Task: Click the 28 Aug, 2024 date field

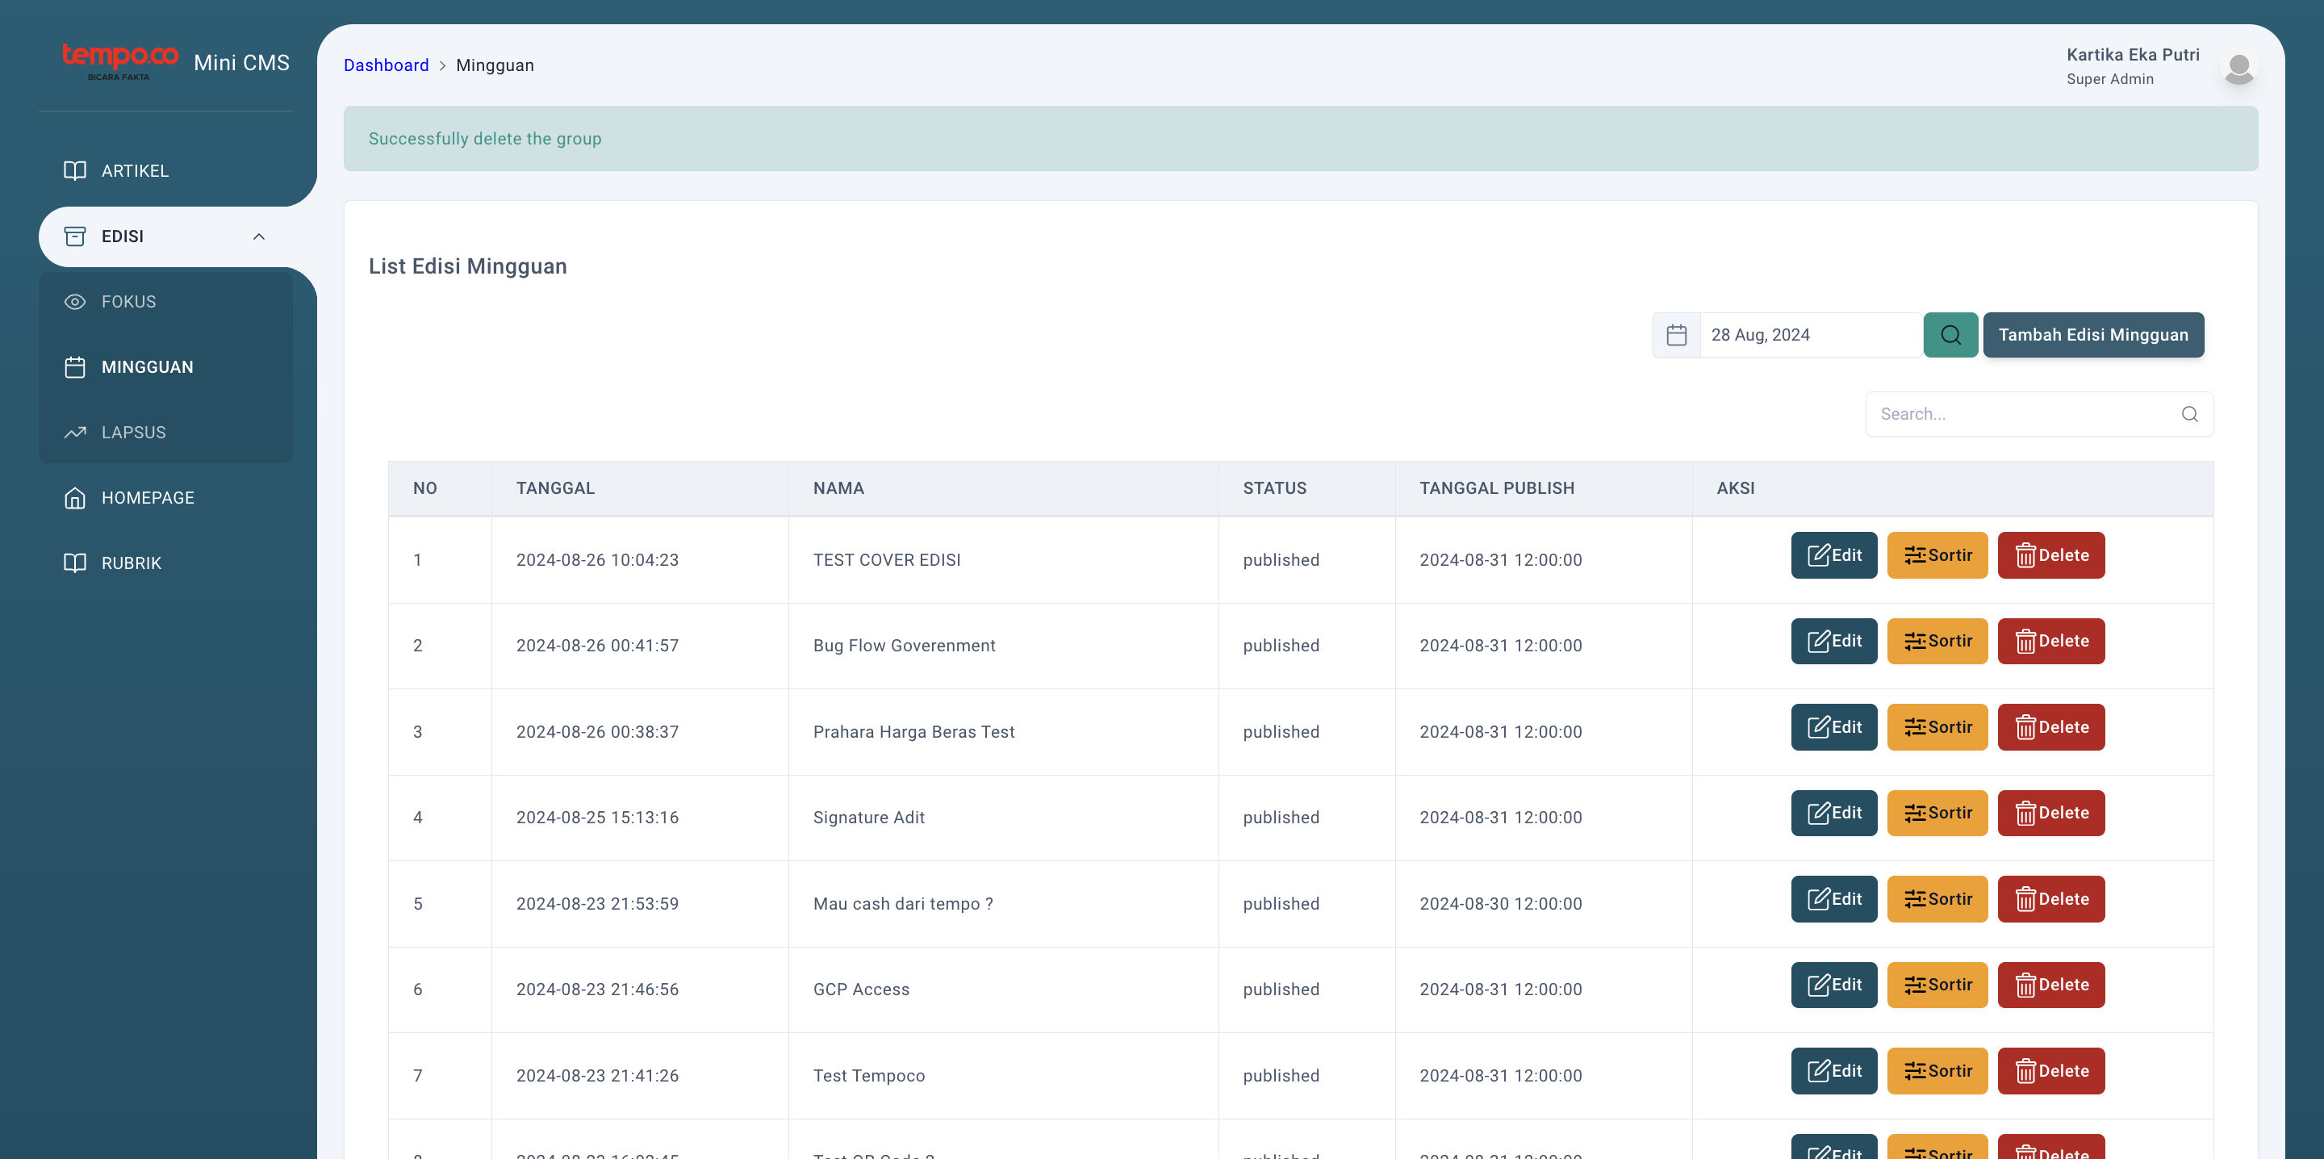Action: [x=1810, y=335]
